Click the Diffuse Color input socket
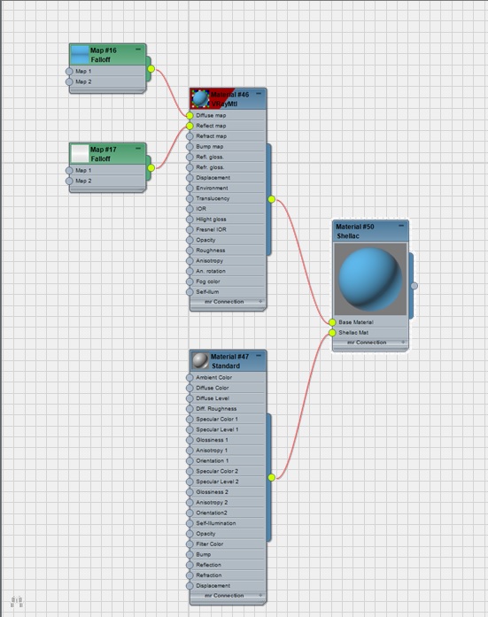The height and width of the screenshot is (617, 488). coord(190,388)
